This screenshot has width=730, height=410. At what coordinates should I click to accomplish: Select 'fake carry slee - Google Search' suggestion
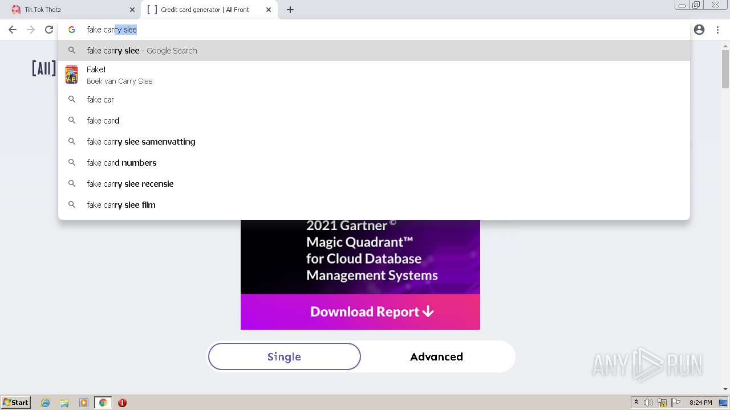pos(374,51)
